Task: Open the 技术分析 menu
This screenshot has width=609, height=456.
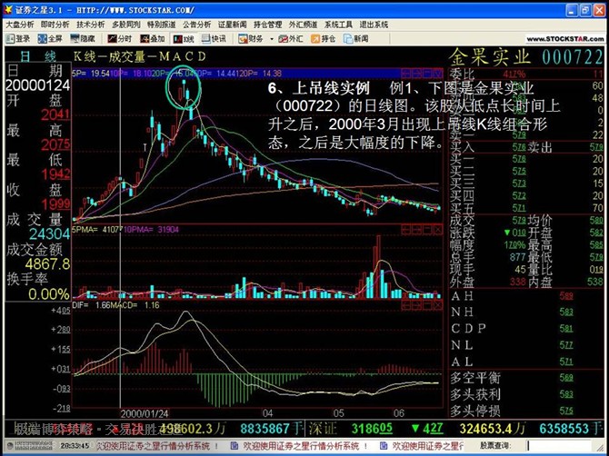Action: (90, 25)
